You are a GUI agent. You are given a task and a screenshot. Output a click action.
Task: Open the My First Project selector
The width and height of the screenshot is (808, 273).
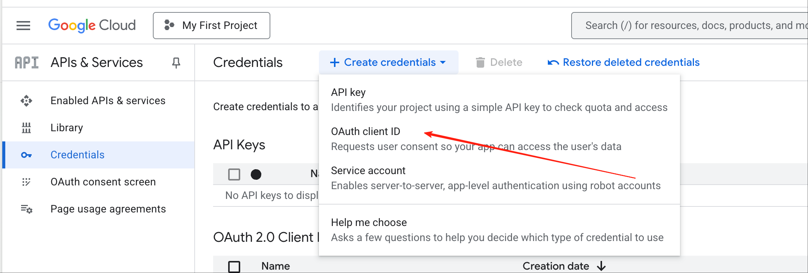212,26
